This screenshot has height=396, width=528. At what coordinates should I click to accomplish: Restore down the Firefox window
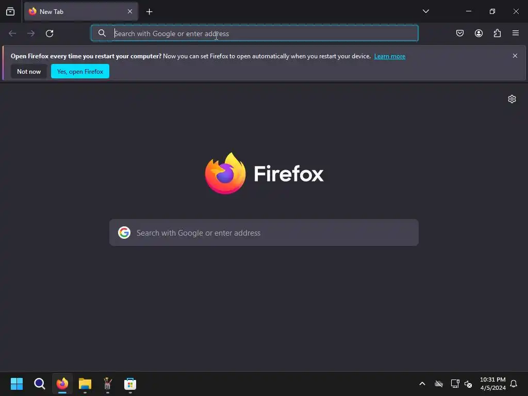point(492,11)
